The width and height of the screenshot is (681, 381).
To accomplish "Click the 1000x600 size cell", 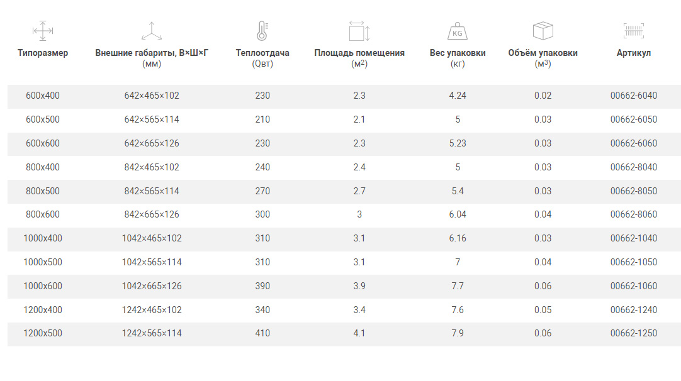I will [43, 286].
